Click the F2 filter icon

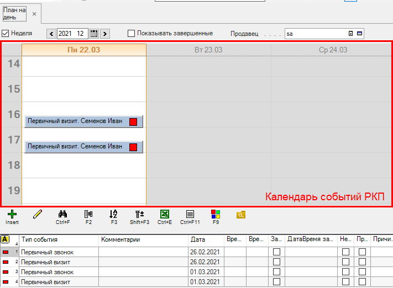click(x=88, y=214)
